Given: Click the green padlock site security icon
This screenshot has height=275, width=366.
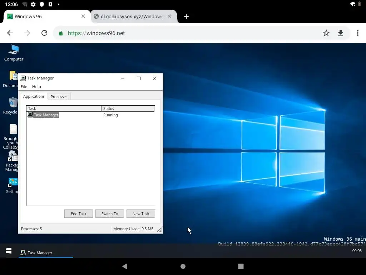Looking at the screenshot, I should click(x=61, y=33).
